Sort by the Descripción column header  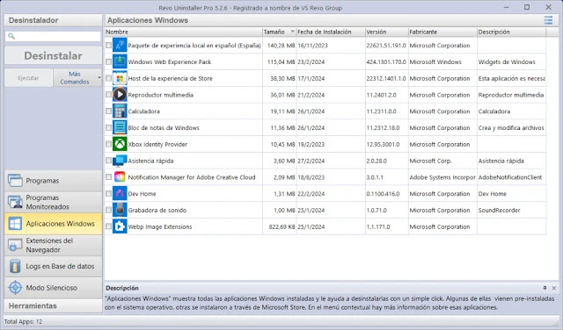pyautogui.click(x=511, y=32)
